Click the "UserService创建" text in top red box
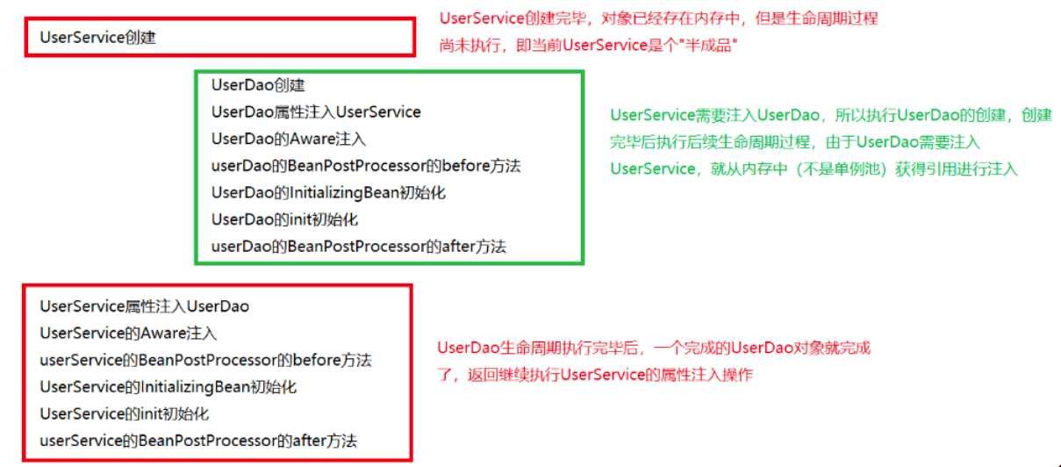 (98, 38)
